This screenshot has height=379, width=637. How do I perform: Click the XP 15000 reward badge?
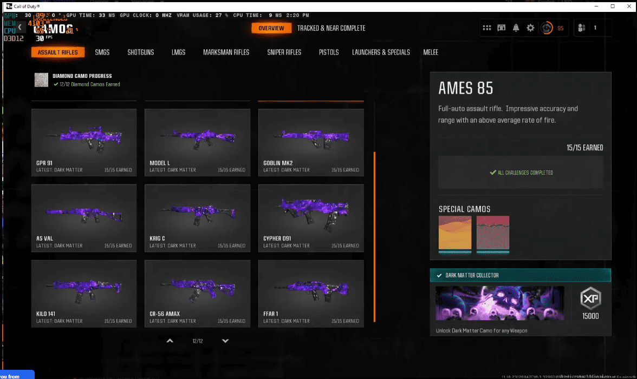pyautogui.click(x=590, y=303)
